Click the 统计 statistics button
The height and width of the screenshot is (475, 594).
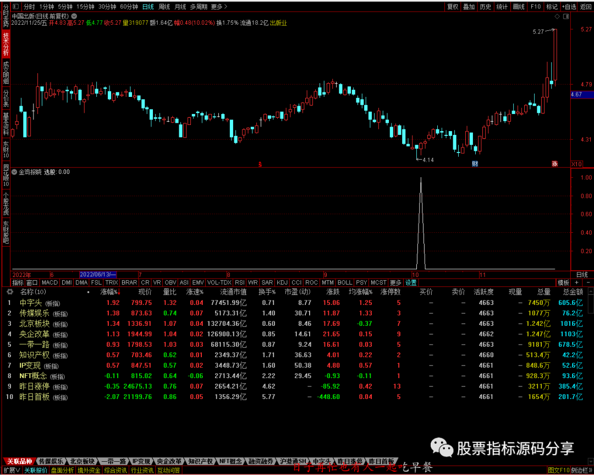(x=502, y=7)
